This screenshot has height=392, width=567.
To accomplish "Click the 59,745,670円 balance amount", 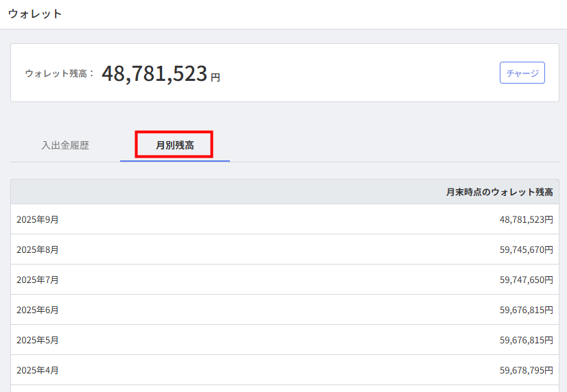I will 526,249.
